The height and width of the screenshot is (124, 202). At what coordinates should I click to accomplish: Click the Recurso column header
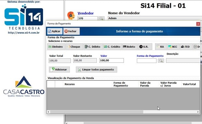[x=88, y=84]
